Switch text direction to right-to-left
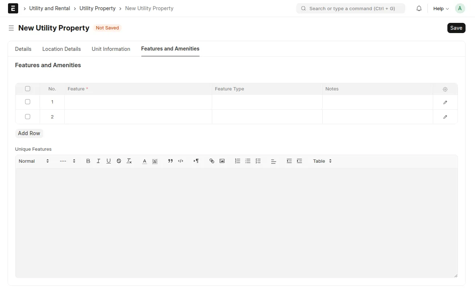Image resolution: width=475 pixels, height=296 pixels. coord(196,161)
